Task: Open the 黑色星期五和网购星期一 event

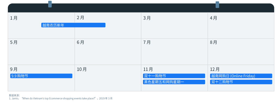Action: (x=174, y=82)
